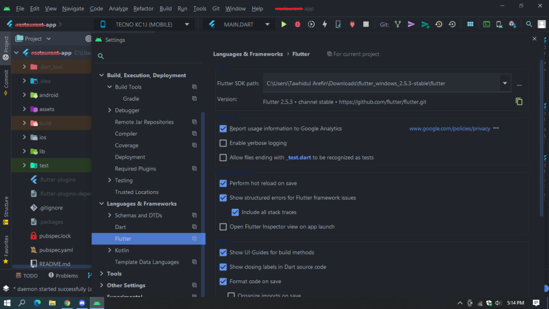Screen dimensions: 549x309
Task: Open the Tools menu in the menu bar
Action: (200, 9)
